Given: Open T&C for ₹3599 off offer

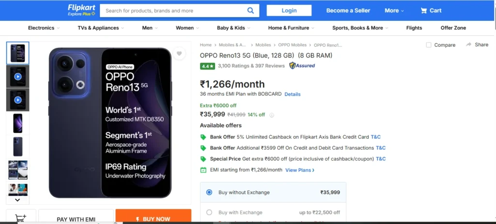Looking at the screenshot, I should [381, 148].
